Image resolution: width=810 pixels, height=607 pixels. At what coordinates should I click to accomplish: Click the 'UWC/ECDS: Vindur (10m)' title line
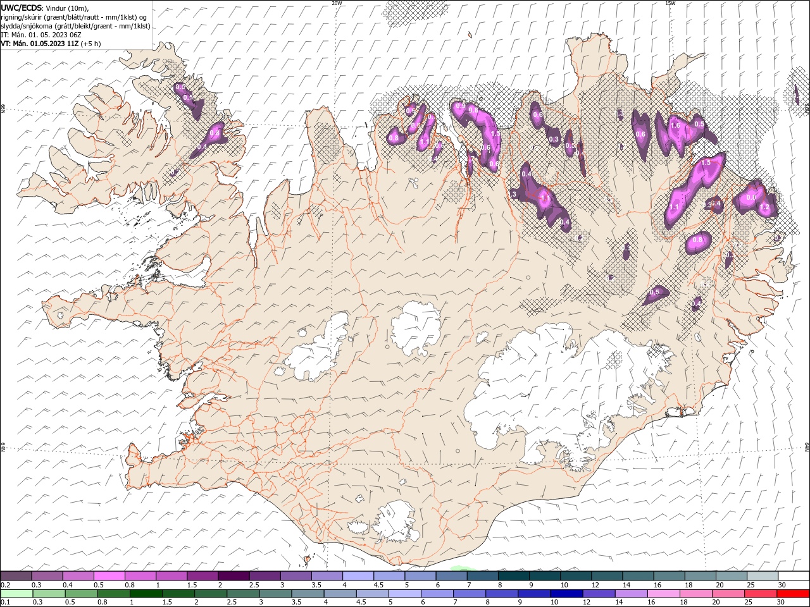[x=45, y=8]
